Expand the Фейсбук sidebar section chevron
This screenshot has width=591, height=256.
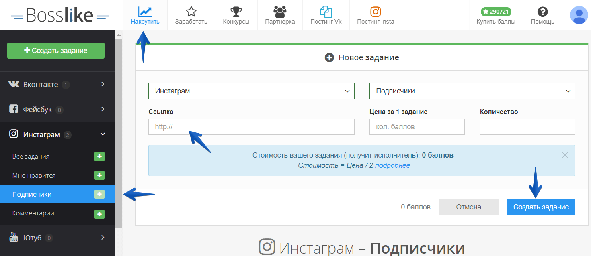point(103,109)
